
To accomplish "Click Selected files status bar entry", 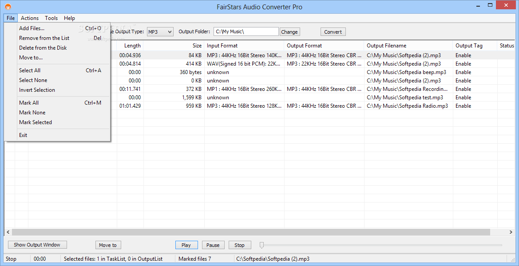I will 113,259.
